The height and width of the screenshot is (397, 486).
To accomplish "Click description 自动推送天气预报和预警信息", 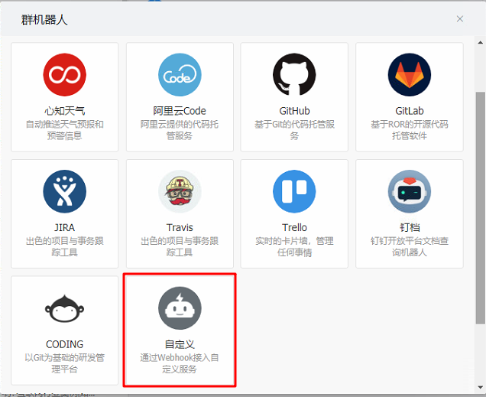I will [64, 130].
